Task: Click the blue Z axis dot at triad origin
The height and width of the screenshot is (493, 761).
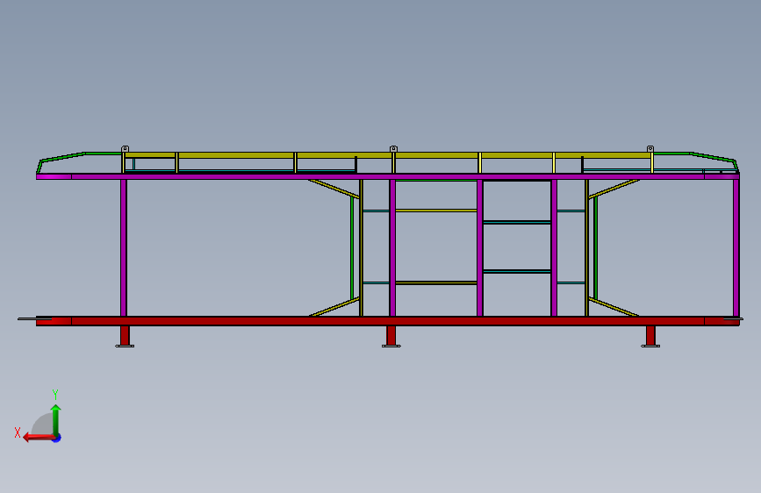Action: tap(57, 439)
